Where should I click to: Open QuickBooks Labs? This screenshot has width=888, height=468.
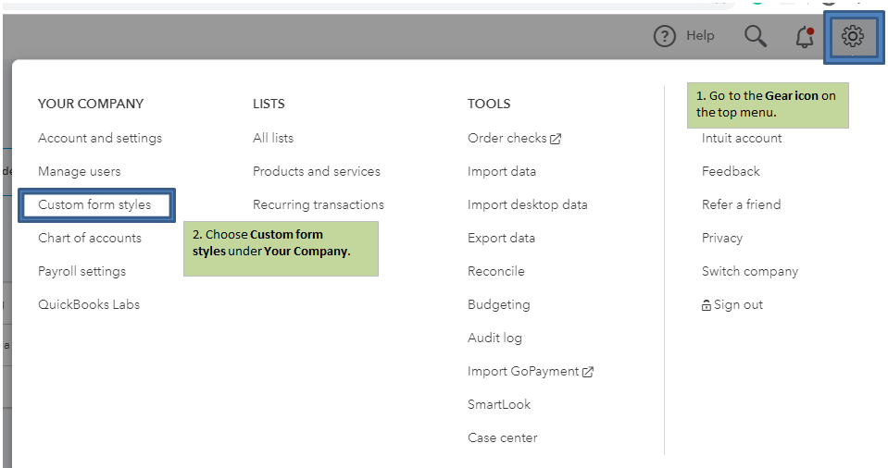[x=89, y=304]
